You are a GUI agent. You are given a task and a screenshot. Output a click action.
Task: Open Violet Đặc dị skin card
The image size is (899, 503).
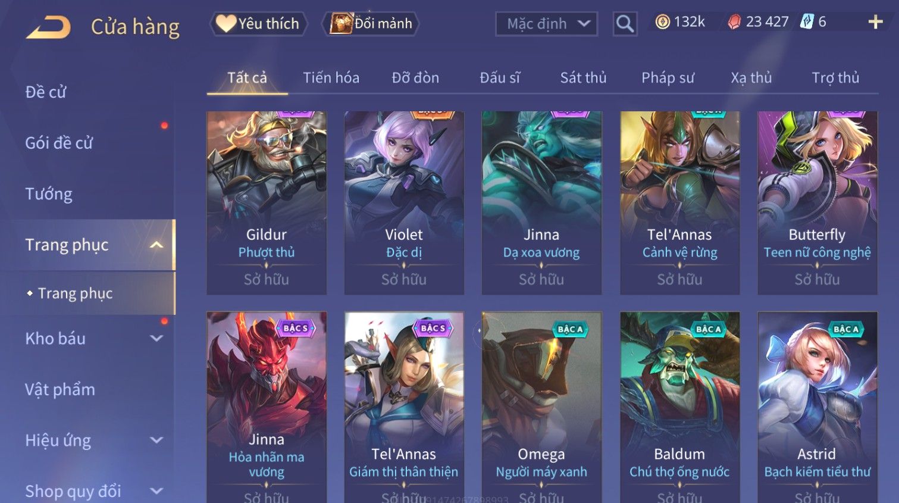click(404, 202)
